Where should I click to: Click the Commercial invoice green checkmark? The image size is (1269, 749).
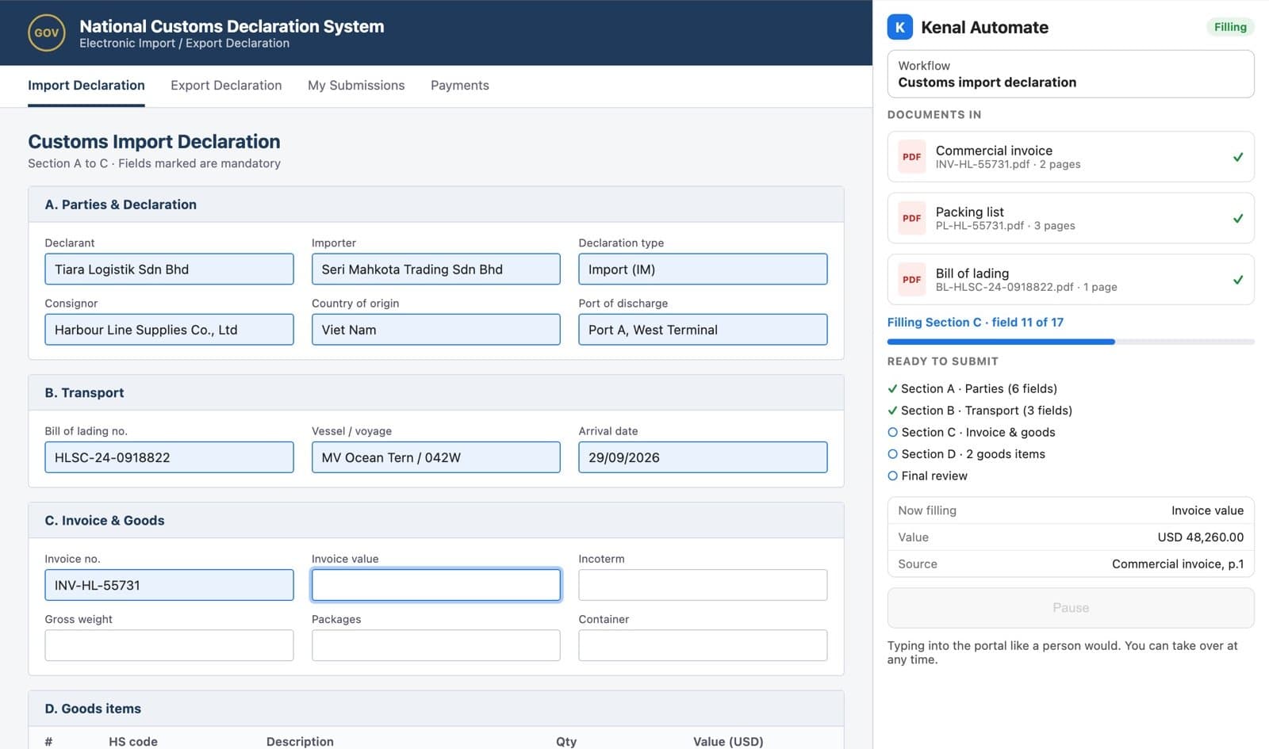click(1238, 157)
